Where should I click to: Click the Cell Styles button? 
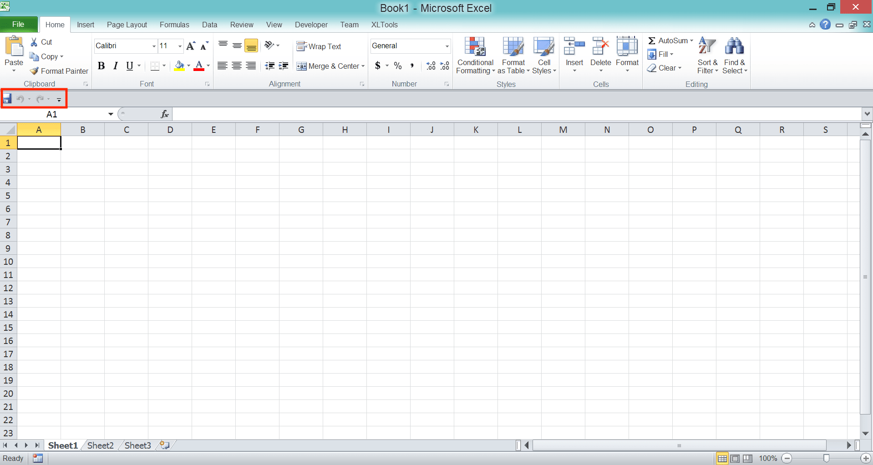[543, 55]
